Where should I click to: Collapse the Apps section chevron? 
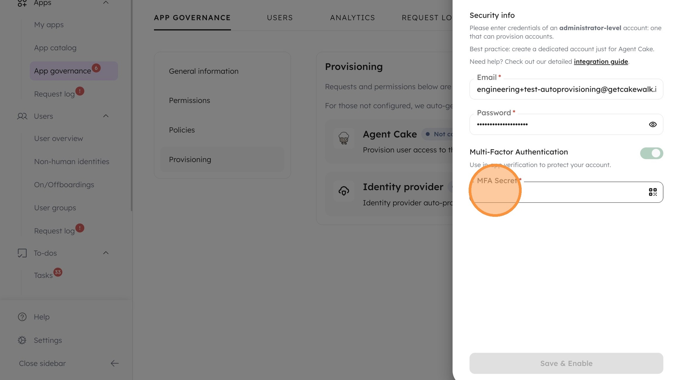pos(106,3)
